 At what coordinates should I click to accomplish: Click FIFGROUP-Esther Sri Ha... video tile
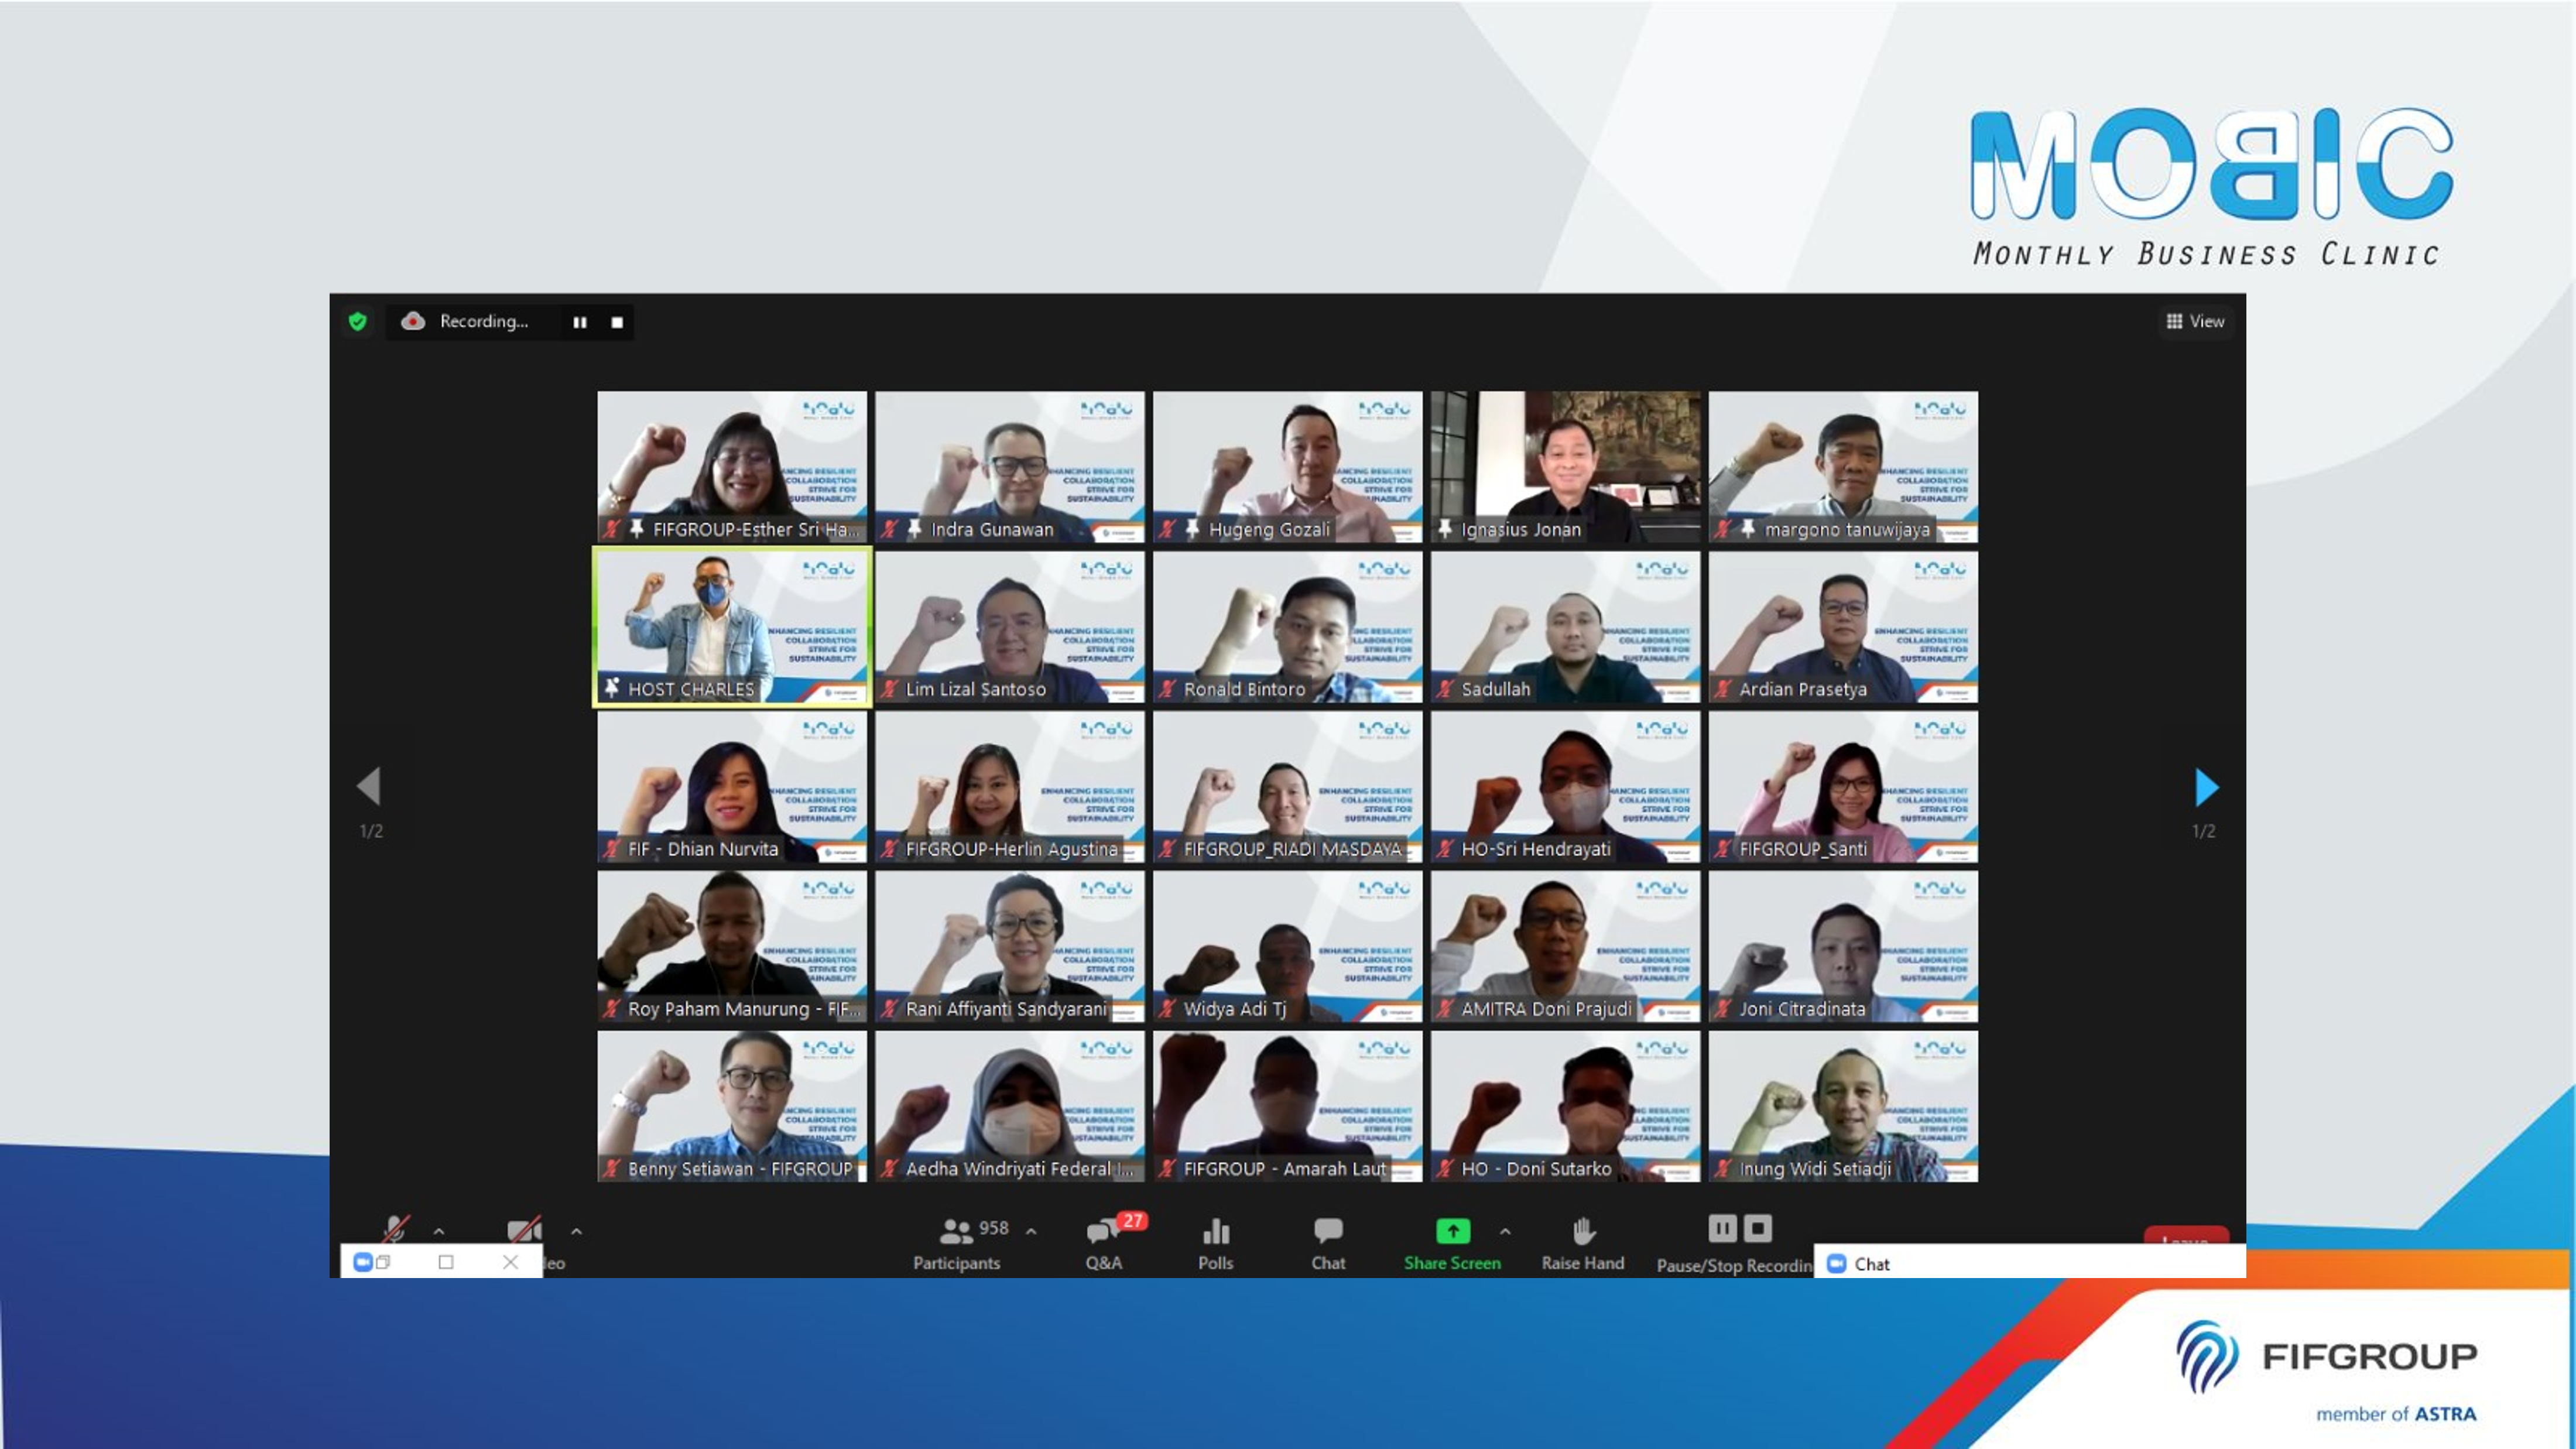tap(732, 467)
